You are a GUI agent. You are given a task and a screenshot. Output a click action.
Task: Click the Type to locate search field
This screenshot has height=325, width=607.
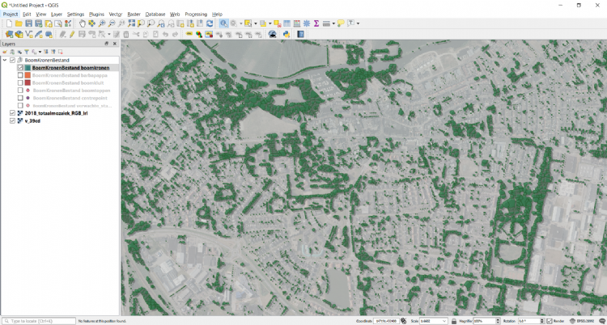coord(40,321)
